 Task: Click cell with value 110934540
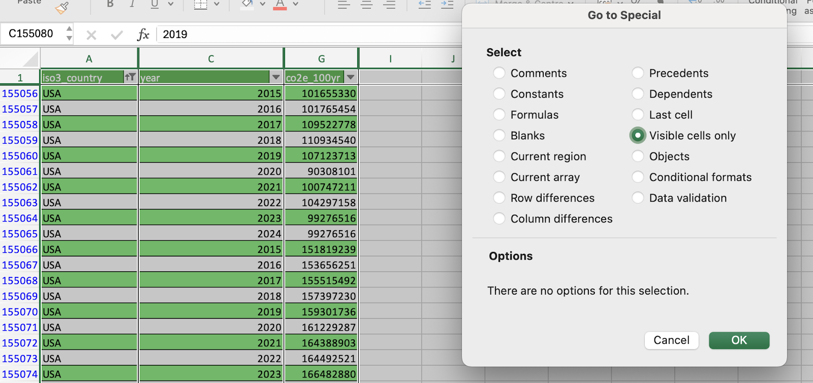pyautogui.click(x=321, y=140)
